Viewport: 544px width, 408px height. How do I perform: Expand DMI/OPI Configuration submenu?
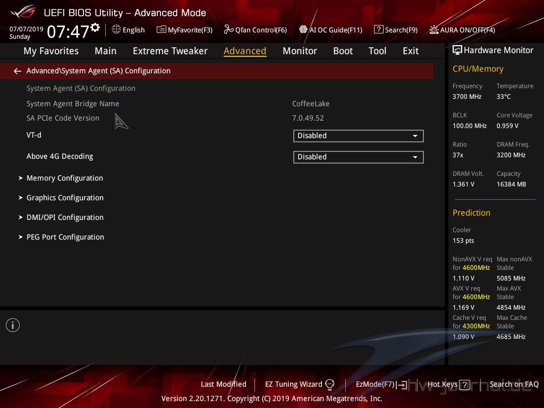[65, 217]
